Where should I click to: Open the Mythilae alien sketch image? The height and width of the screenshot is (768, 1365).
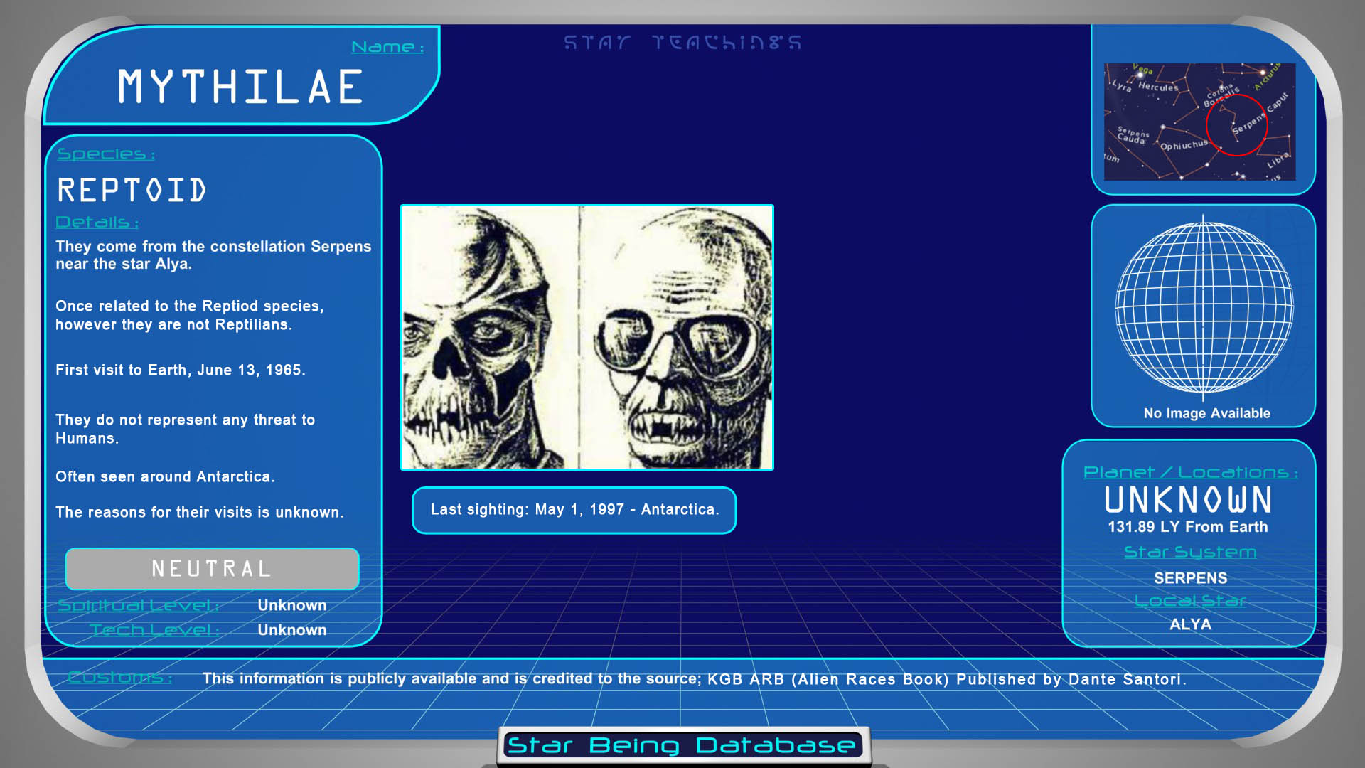(587, 338)
